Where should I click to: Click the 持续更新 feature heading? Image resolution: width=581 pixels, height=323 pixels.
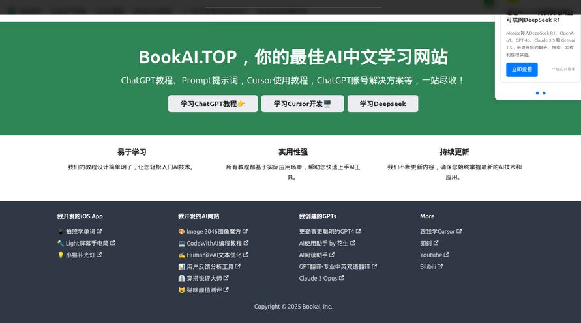coord(454,152)
